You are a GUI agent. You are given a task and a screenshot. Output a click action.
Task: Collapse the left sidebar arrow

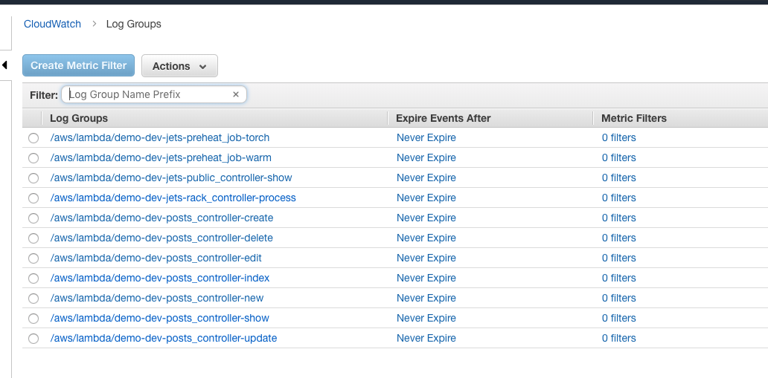point(4,65)
